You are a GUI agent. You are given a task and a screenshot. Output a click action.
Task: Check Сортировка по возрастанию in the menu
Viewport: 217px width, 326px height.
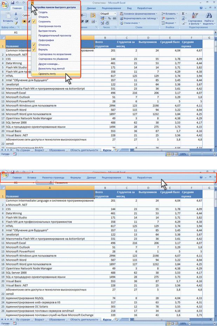[x=54, y=54]
